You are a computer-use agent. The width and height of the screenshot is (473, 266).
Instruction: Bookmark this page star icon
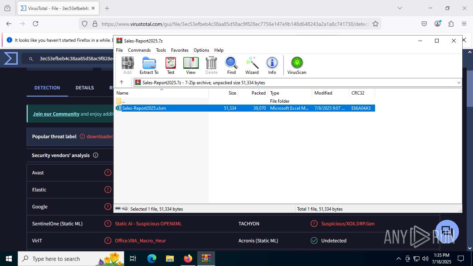375,24
